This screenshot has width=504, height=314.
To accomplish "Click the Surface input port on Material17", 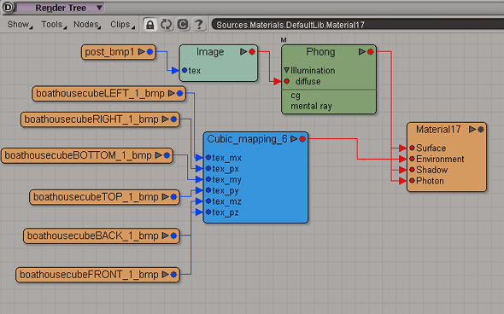I will coord(412,148).
